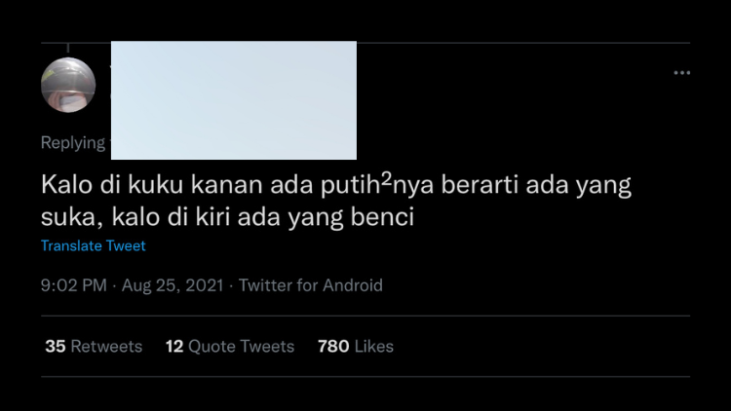Click the superscript 2 in putih2nya

tap(387, 178)
